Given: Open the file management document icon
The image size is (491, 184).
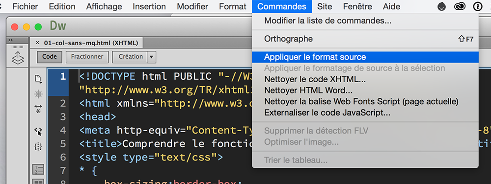Looking at the screenshot, I should pos(38,79).
